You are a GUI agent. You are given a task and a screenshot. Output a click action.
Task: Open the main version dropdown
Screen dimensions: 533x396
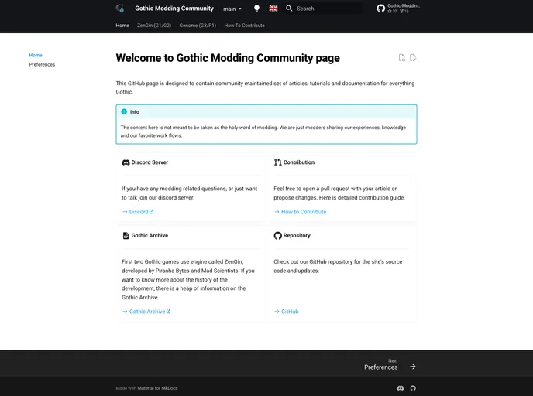232,9
